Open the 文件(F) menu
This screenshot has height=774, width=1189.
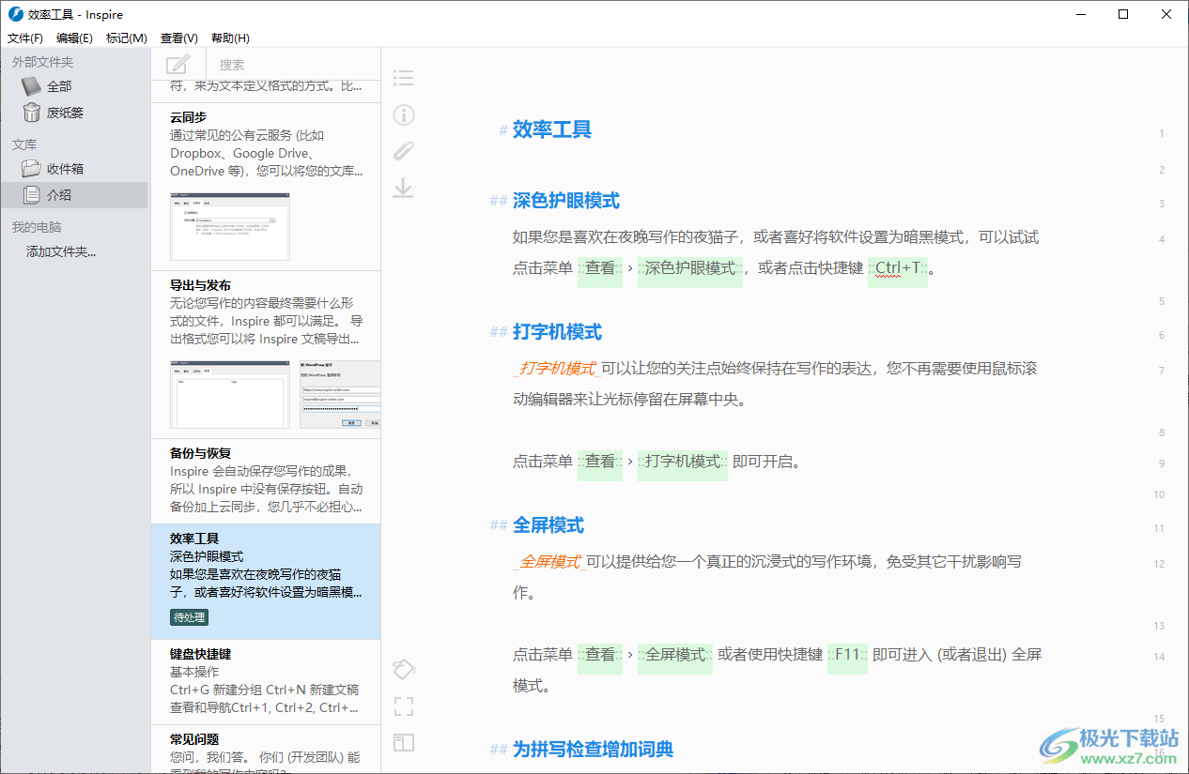tap(25, 38)
